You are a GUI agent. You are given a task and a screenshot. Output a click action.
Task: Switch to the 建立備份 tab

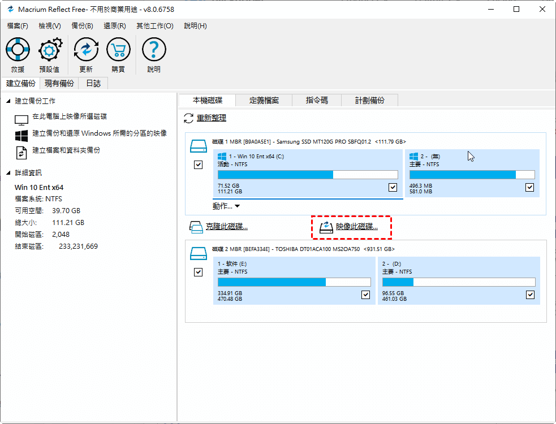click(x=21, y=83)
